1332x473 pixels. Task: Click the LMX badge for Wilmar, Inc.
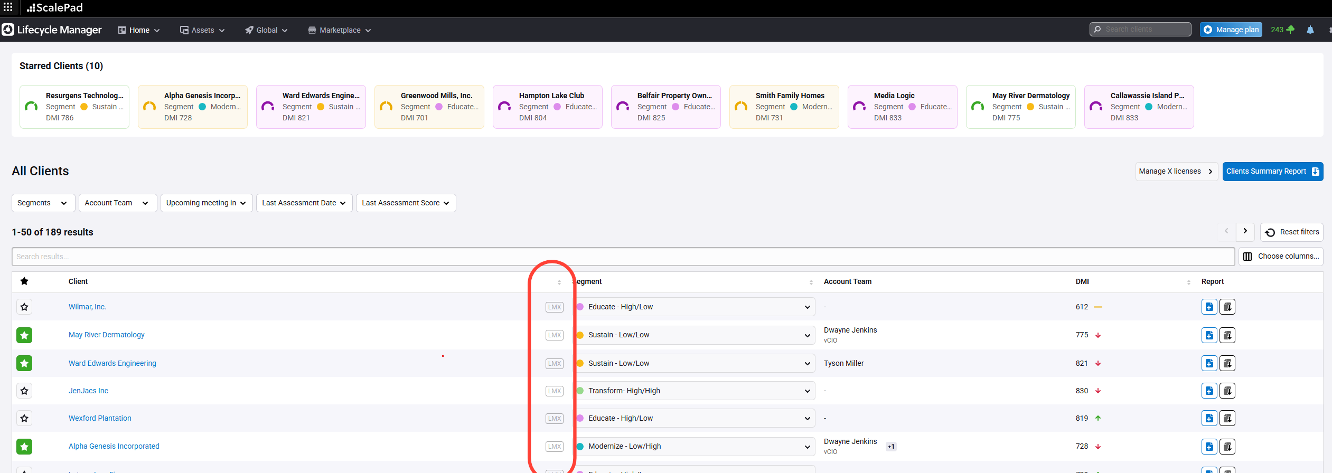pos(554,307)
